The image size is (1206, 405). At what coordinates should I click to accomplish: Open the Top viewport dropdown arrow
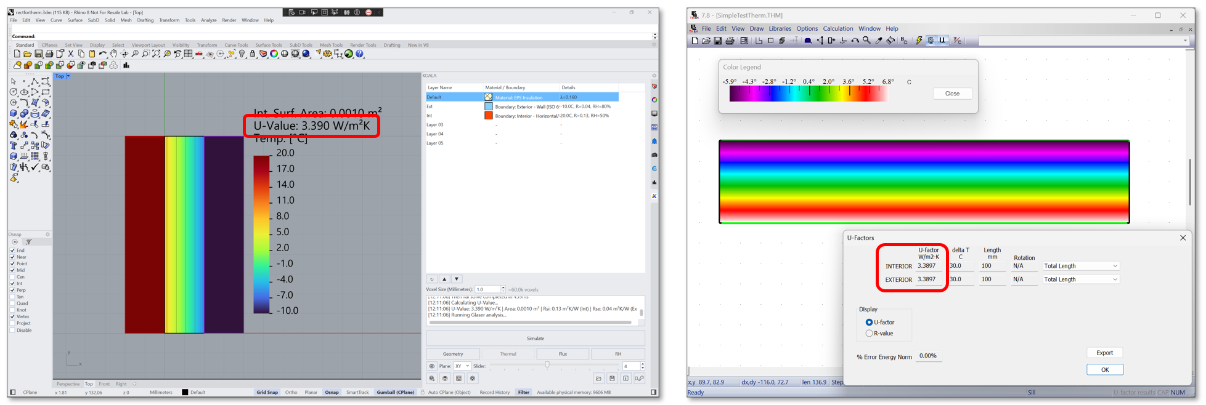click(x=68, y=76)
